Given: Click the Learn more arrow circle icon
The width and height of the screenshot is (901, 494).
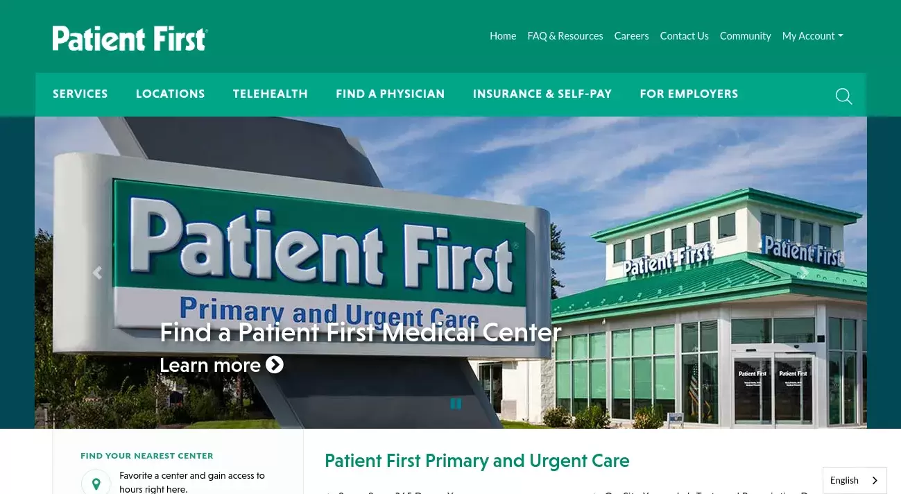Looking at the screenshot, I should coord(275,364).
